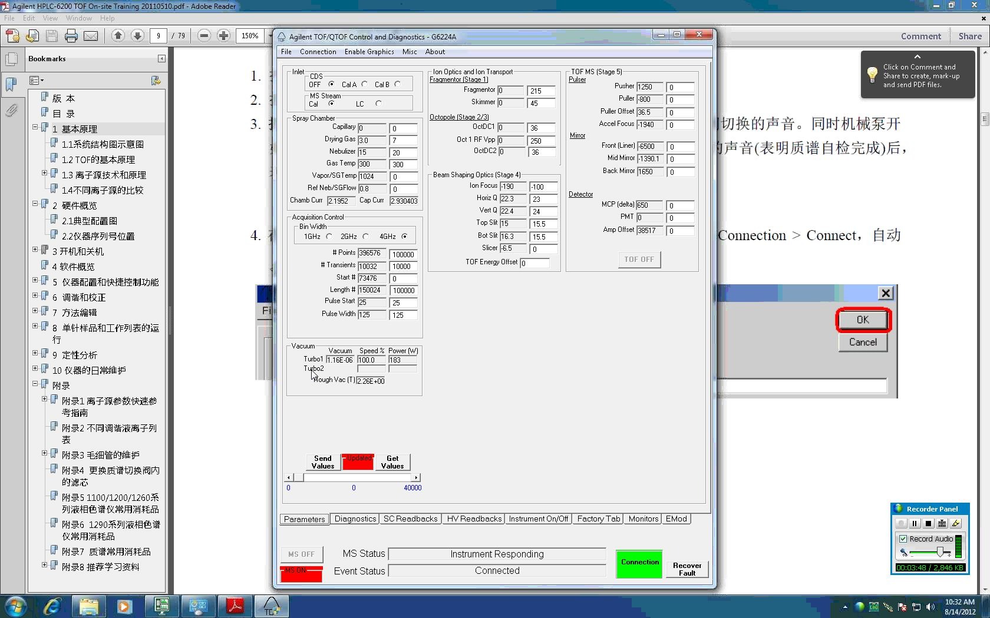The width and height of the screenshot is (990, 618).
Task: Open the Connection menu in TOF Diagnostics
Action: 318,52
